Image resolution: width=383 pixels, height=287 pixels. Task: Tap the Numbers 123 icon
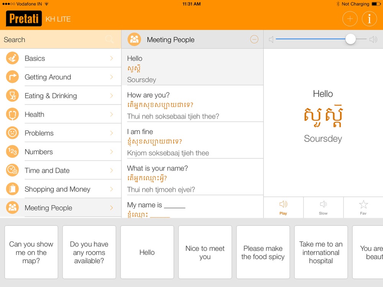(13, 152)
